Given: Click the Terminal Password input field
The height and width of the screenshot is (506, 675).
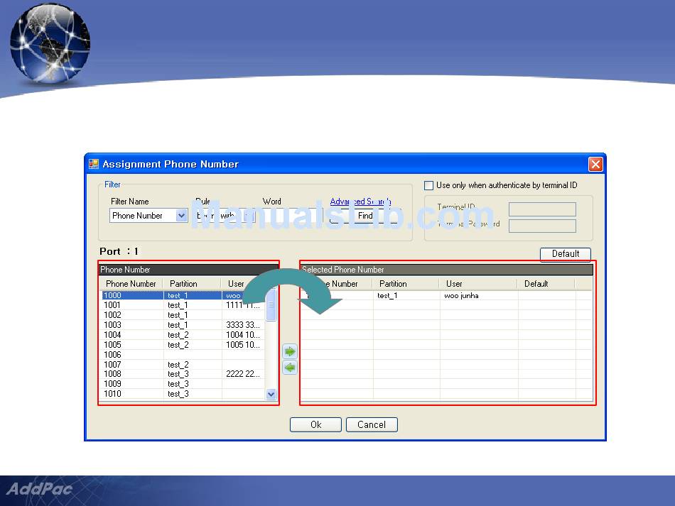Looking at the screenshot, I should tap(542, 226).
